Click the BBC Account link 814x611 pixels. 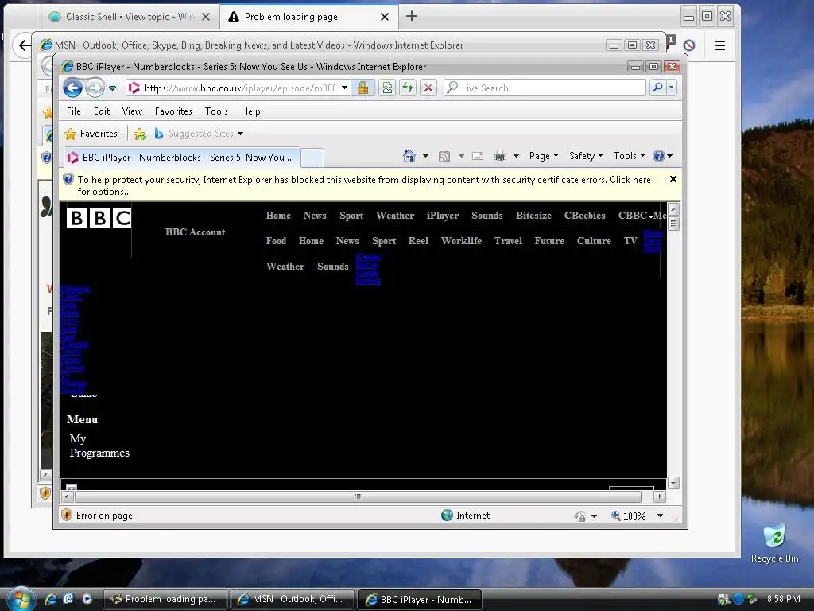point(196,232)
